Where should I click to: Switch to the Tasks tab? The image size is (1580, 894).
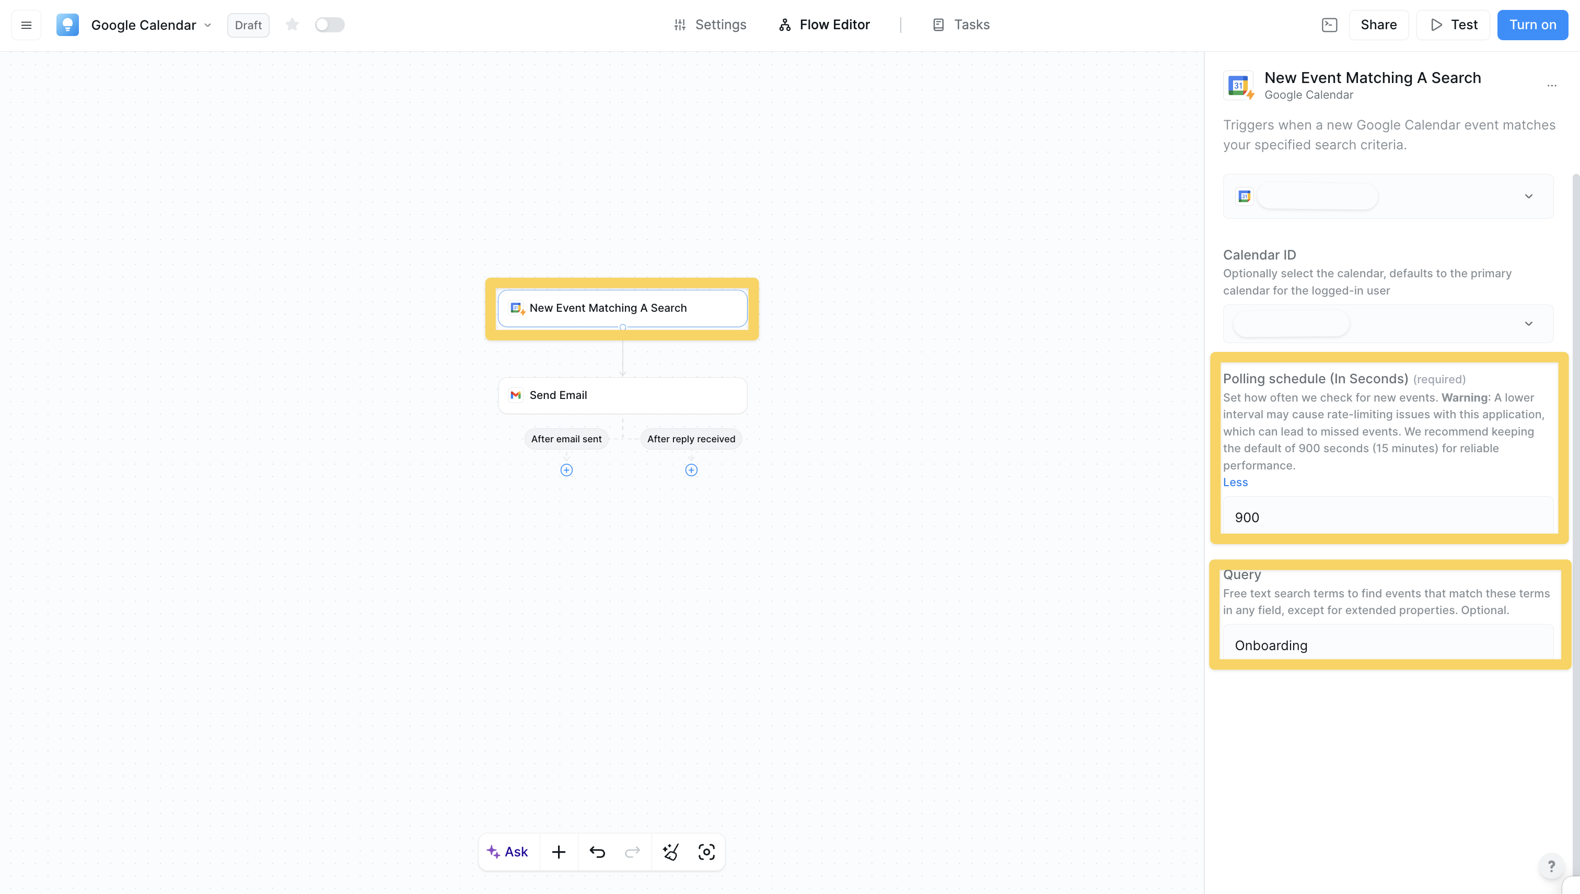point(961,25)
